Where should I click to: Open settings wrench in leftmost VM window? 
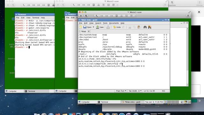point(24,5)
